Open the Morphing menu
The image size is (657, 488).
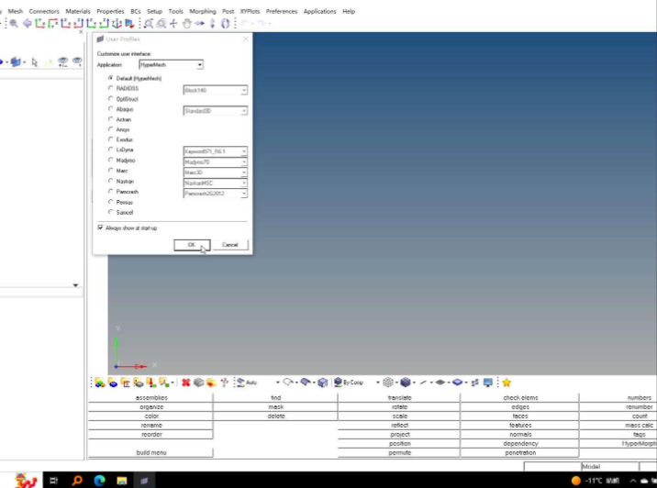(x=203, y=11)
